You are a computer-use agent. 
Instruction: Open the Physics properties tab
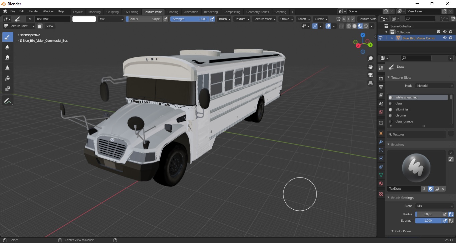[x=381, y=159]
